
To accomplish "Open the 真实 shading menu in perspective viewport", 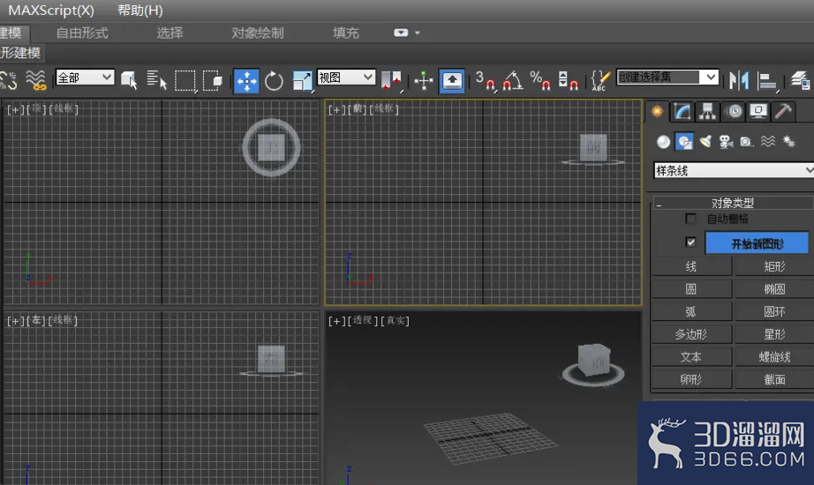I will click(x=395, y=321).
